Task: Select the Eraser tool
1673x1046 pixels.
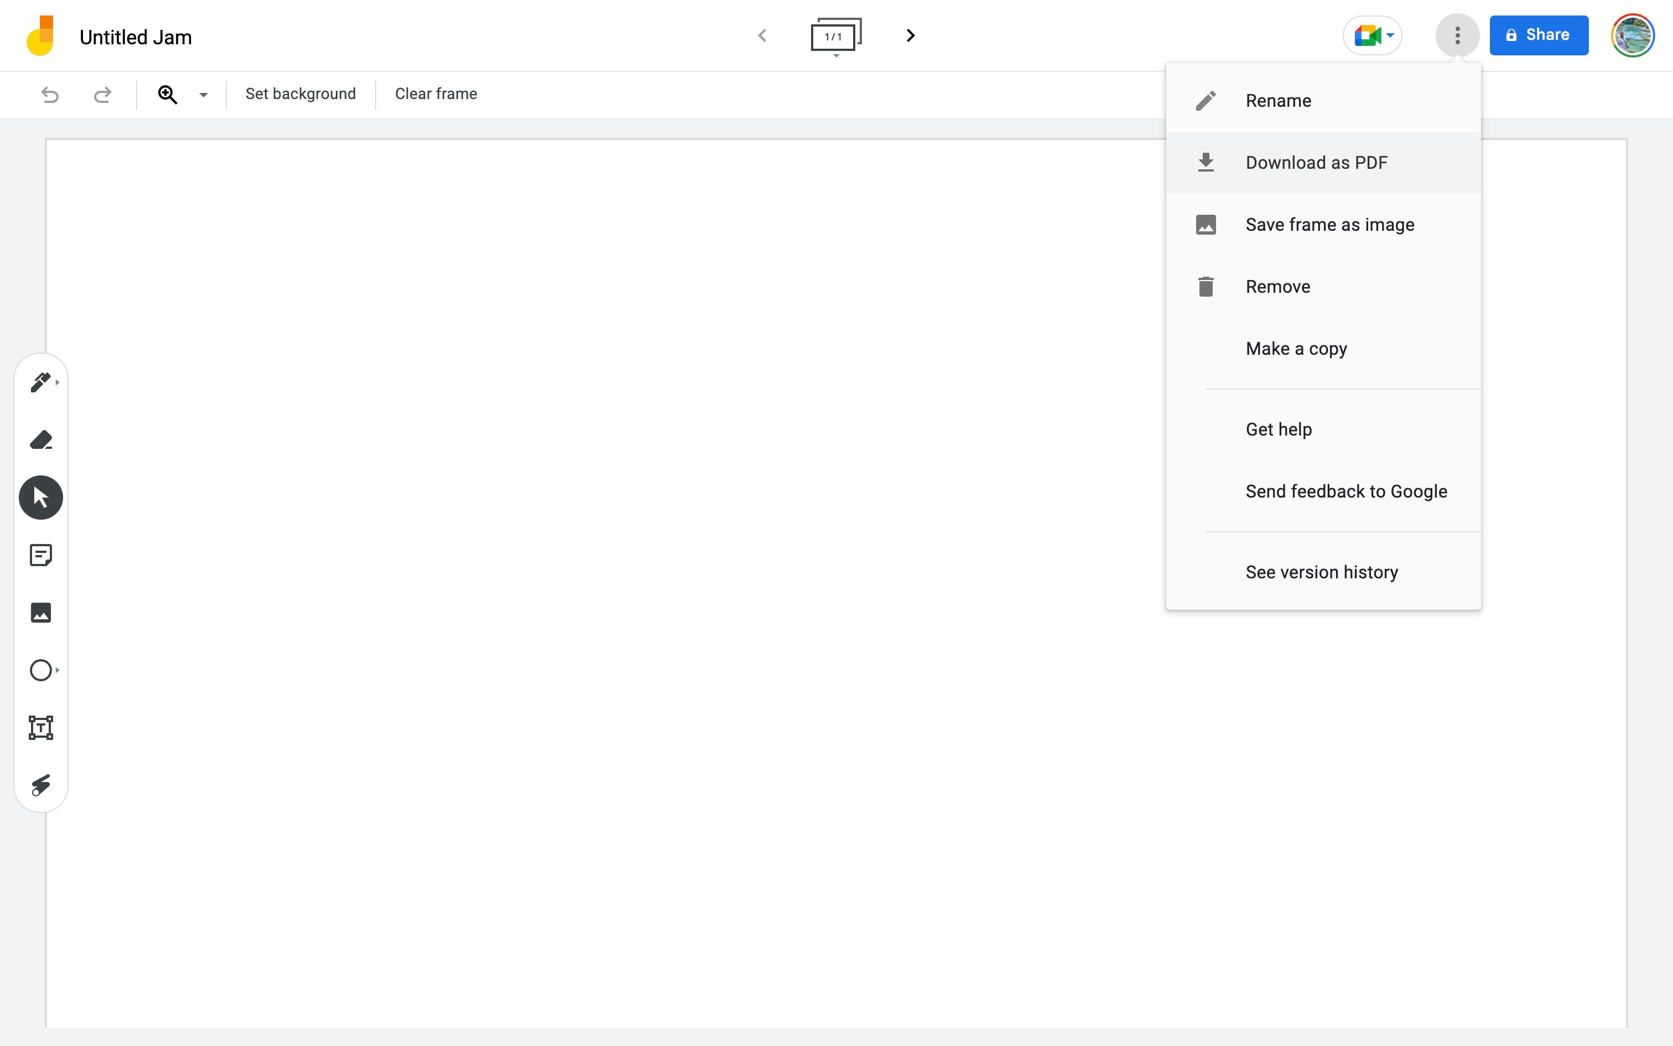Action: [x=41, y=440]
